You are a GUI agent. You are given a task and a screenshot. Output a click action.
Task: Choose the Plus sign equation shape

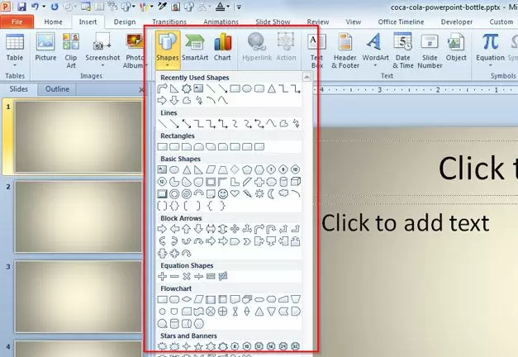(163, 275)
